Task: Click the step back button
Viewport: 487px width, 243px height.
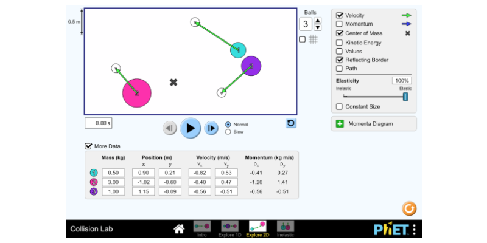Action: point(170,128)
